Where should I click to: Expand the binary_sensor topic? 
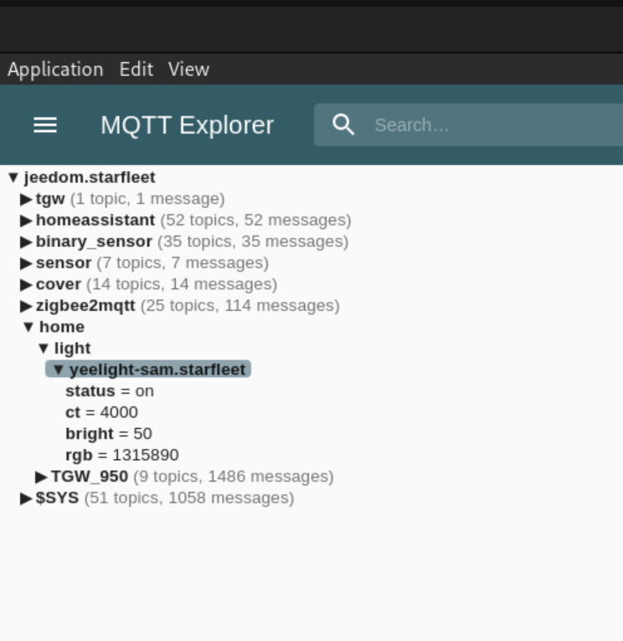coord(27,242)
